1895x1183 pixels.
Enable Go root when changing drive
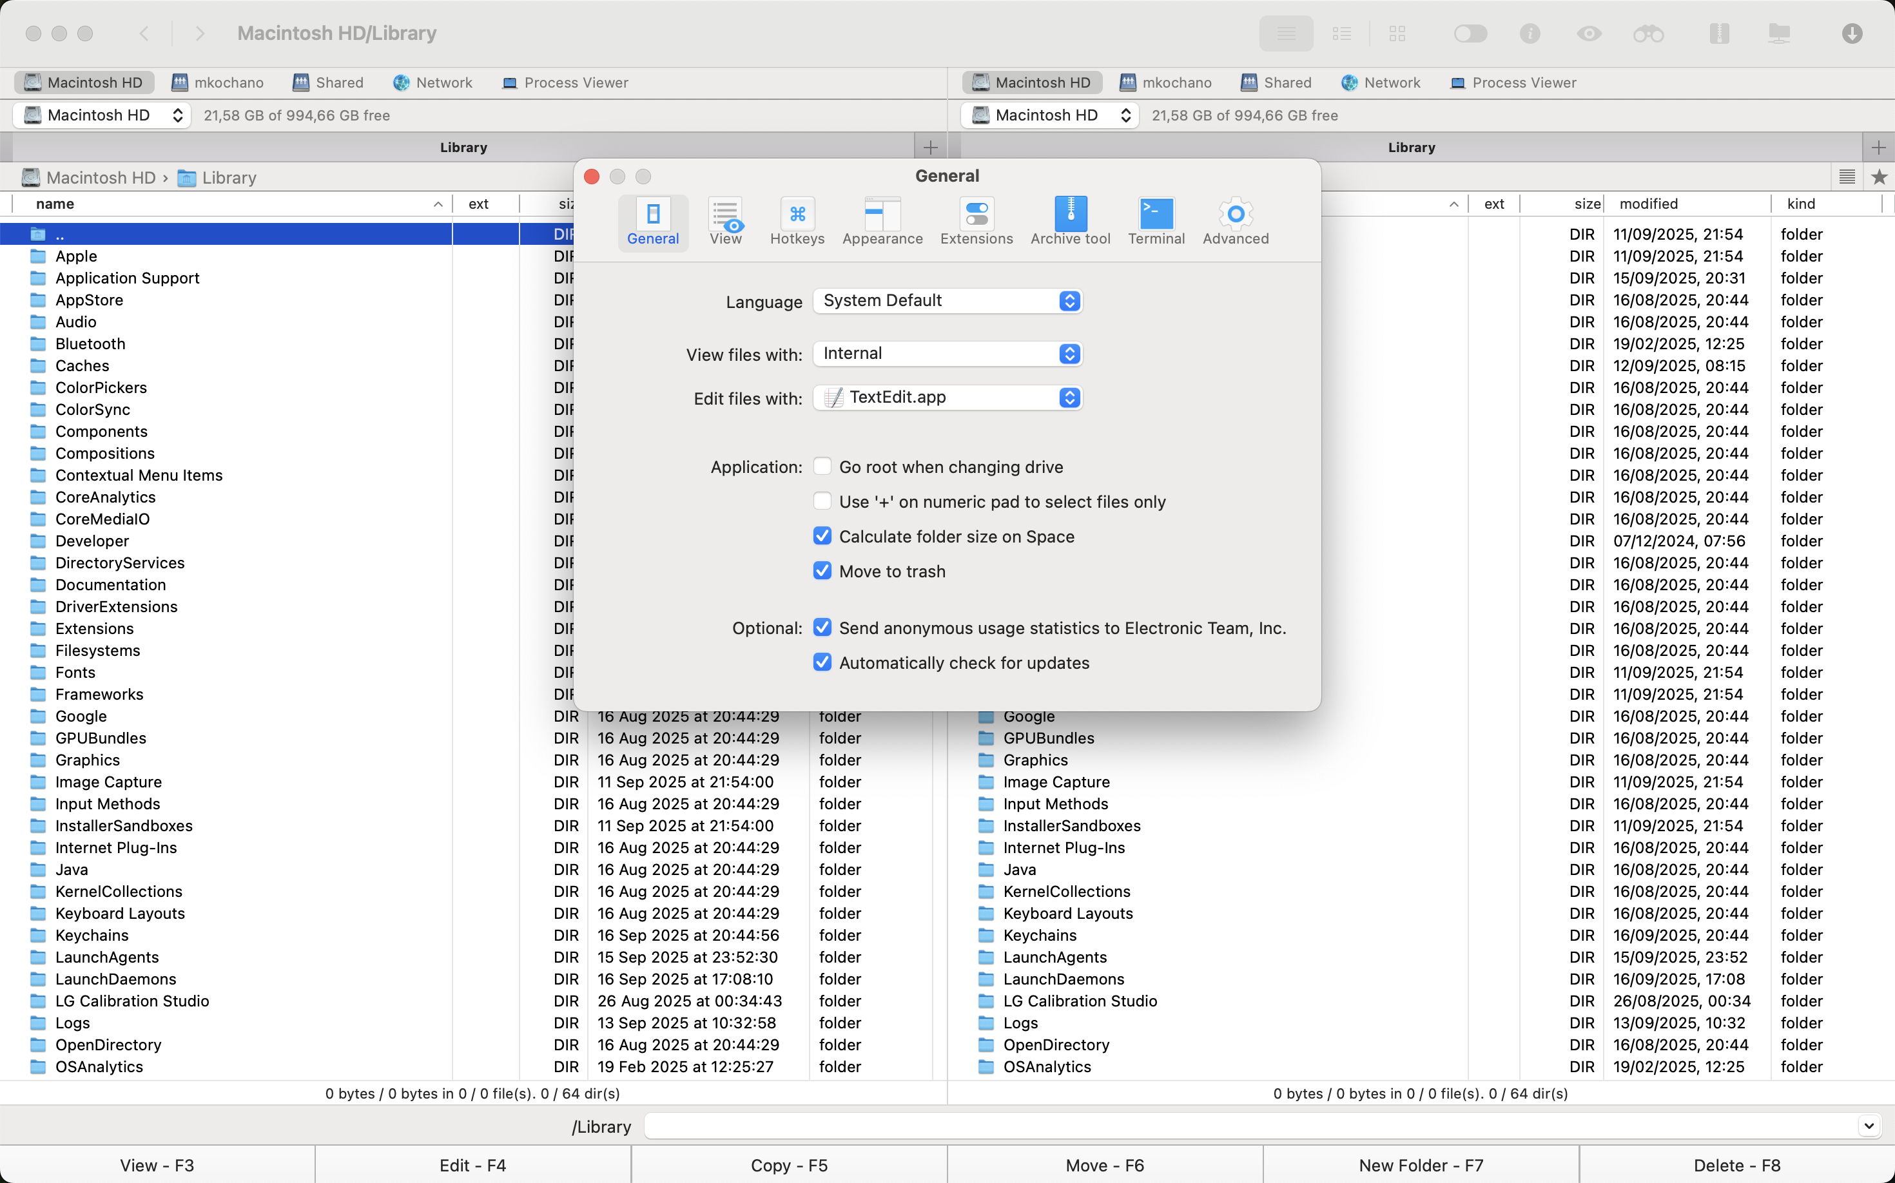[822, 466]
